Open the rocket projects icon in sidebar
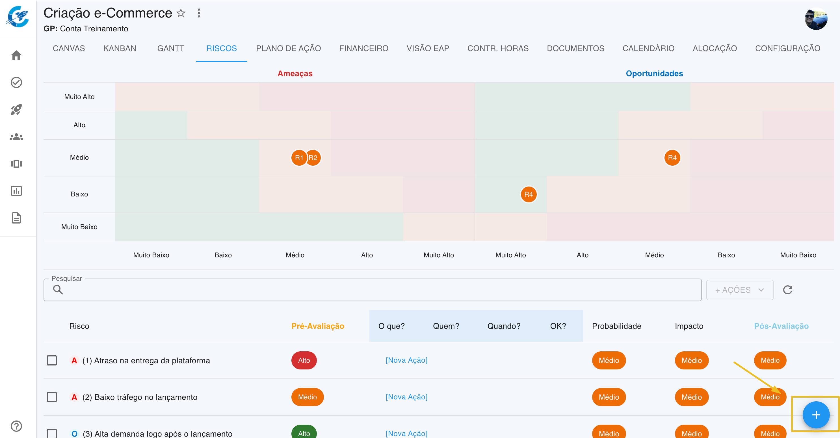This screenshot has height=438, width=840. tap(16, 110)
